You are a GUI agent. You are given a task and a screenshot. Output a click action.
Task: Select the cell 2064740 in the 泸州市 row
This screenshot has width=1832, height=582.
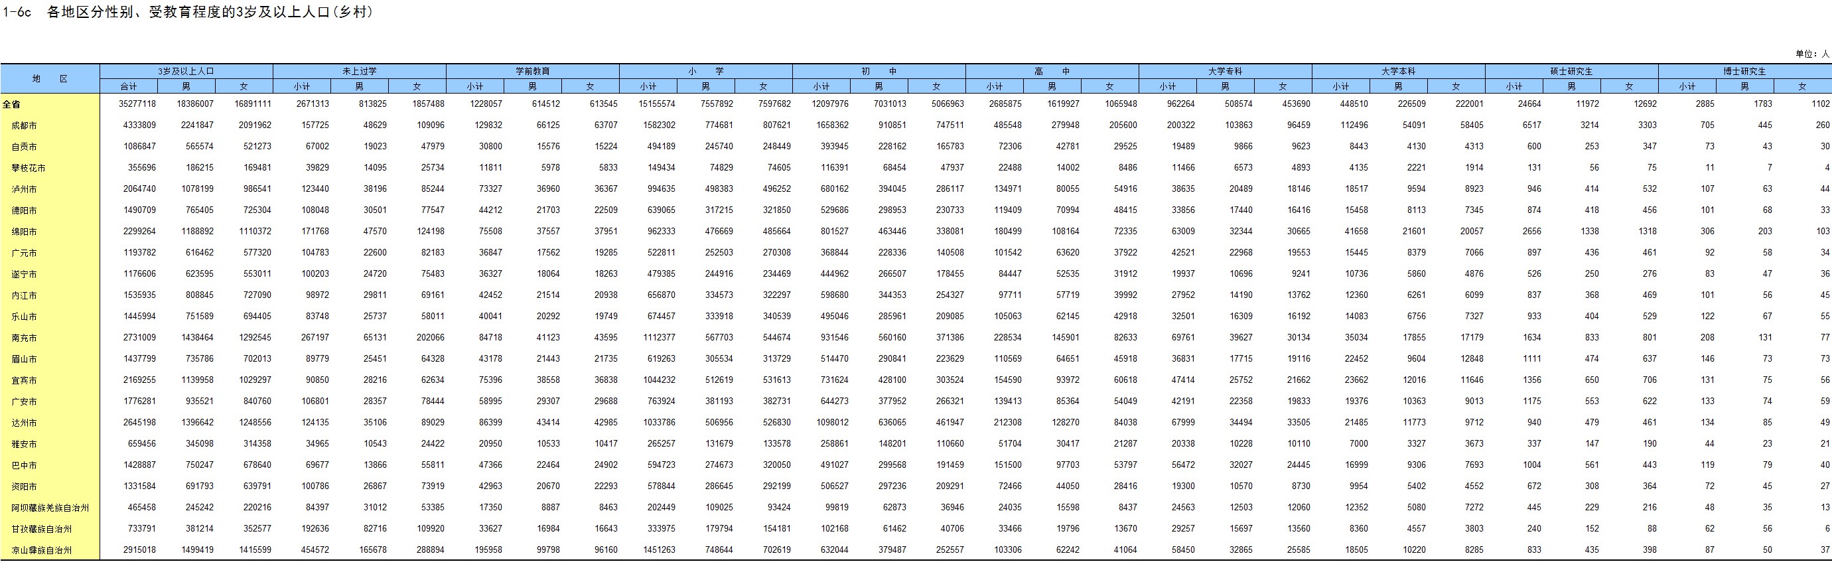coord(139,189)
